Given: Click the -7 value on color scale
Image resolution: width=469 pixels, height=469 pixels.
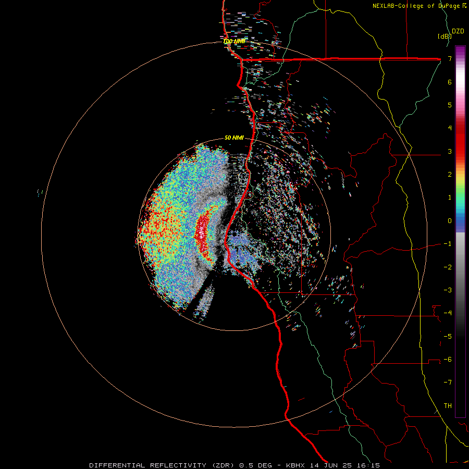Looking at the screenshot, I should (x=448, y=382).
